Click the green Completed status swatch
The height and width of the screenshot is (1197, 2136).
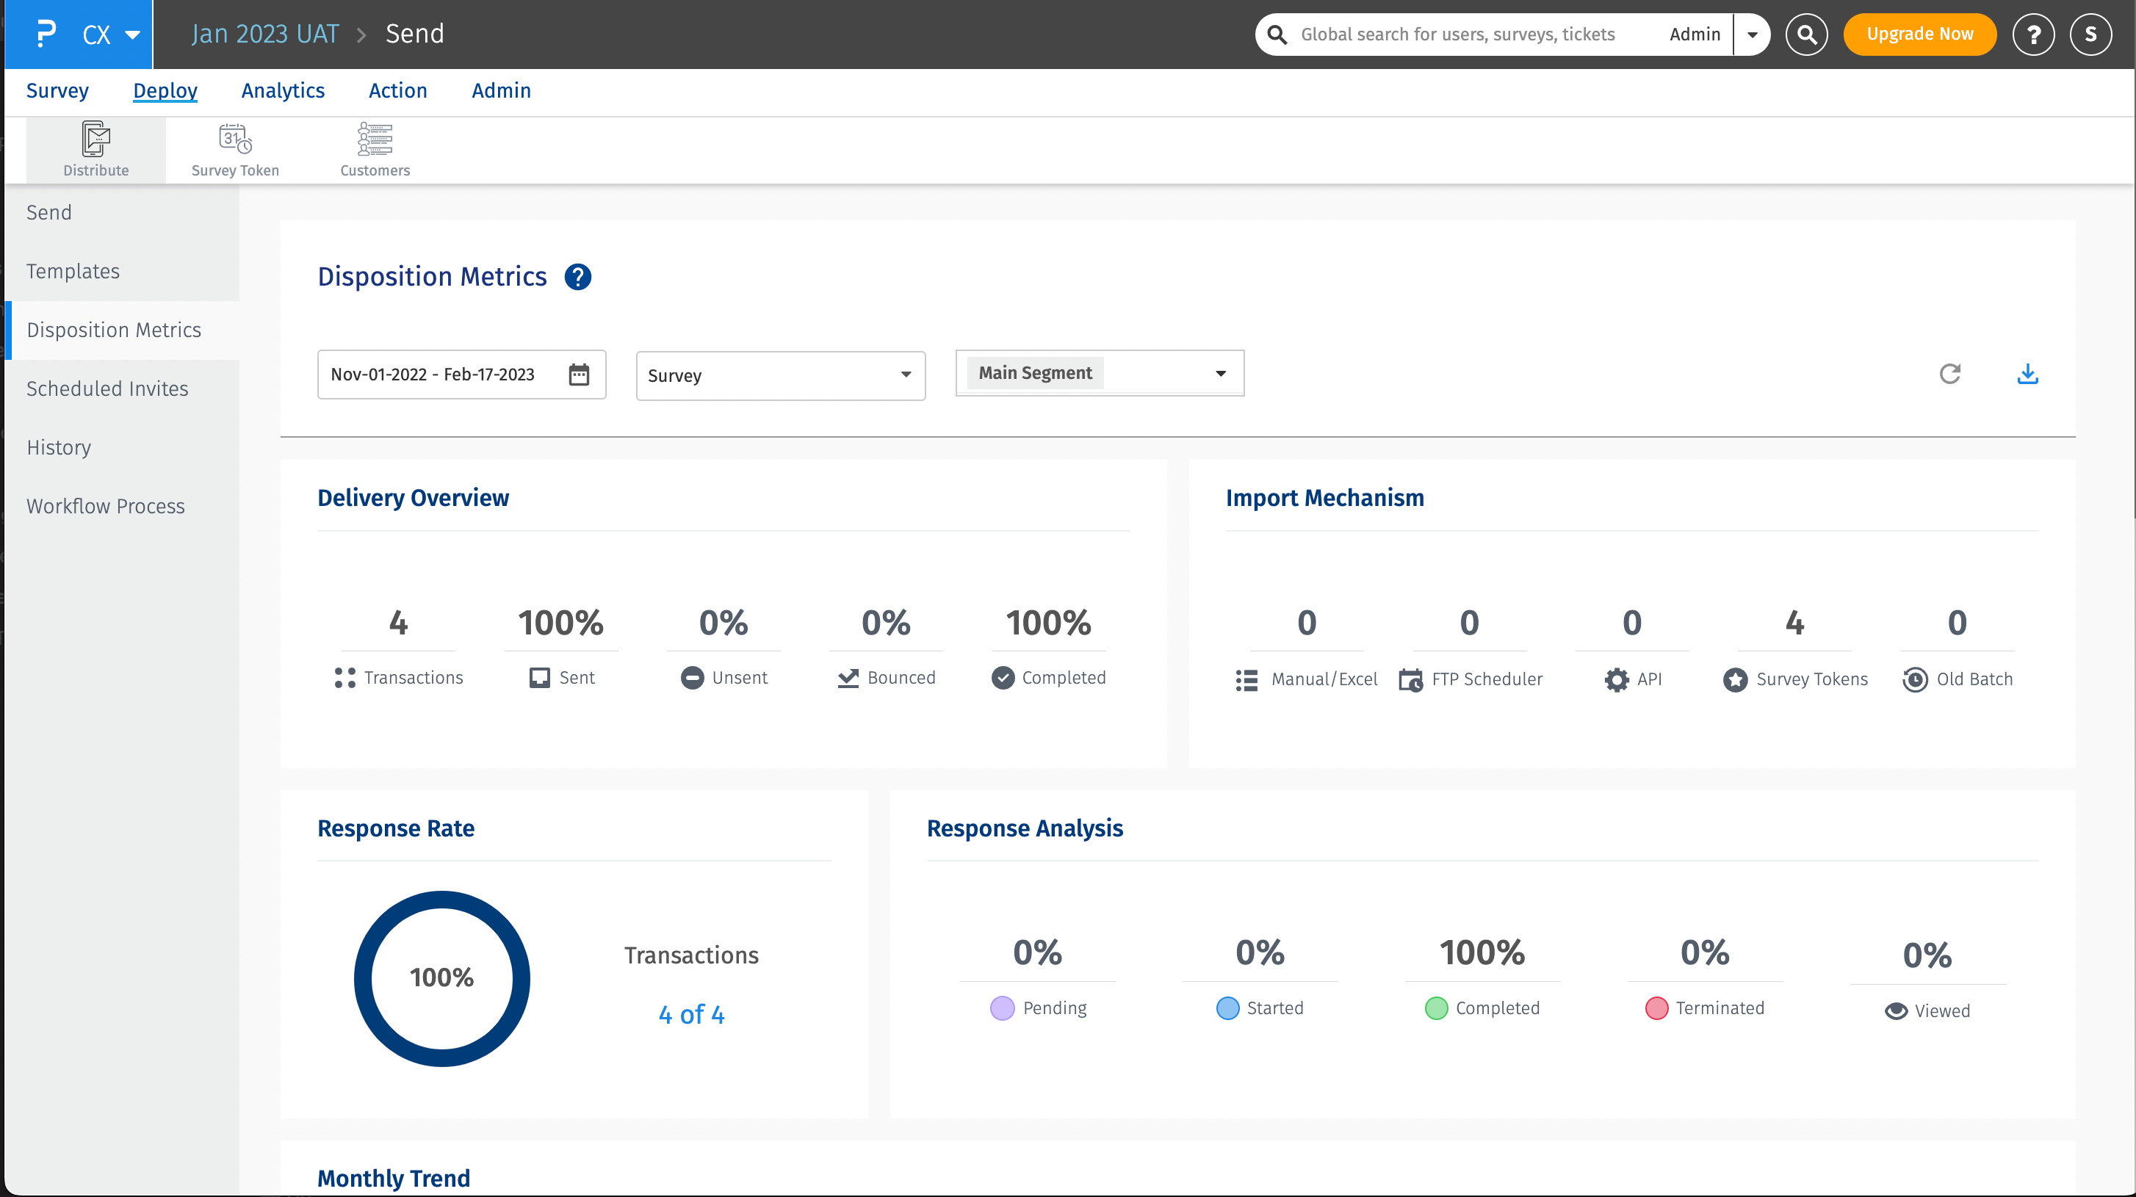[x=1435, y=1008]
